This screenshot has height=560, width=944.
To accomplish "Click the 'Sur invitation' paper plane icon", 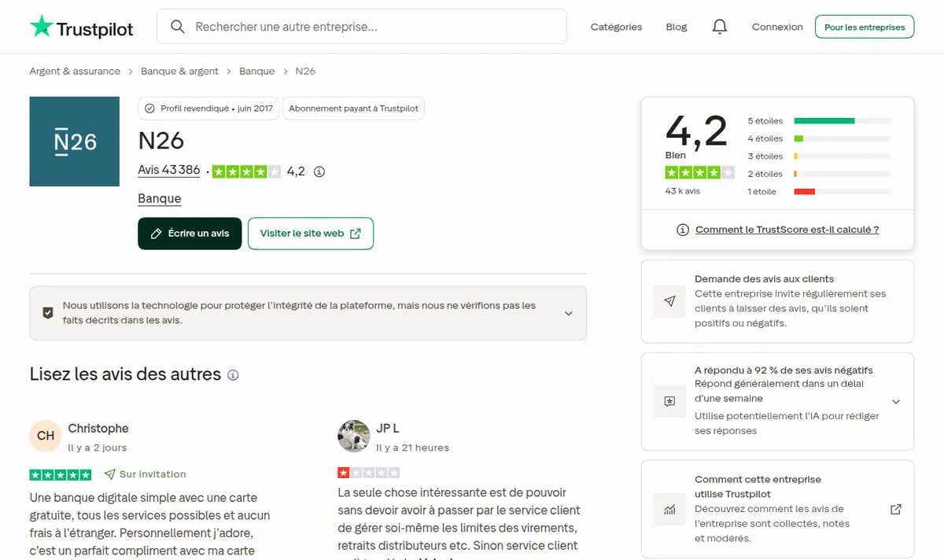I will (110, 474).
